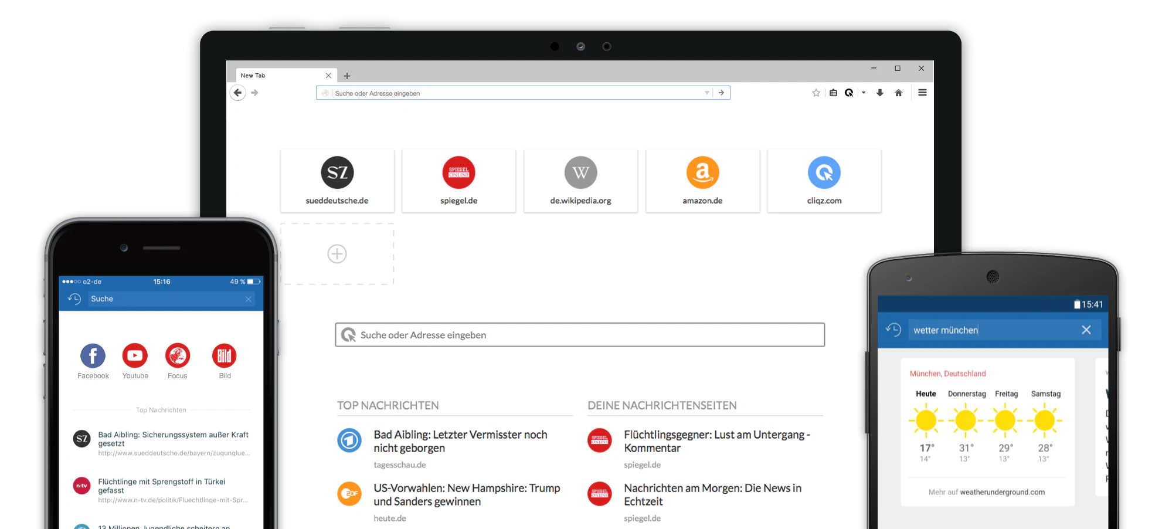1162x529 pixels.
Task: Go back using the browser back arrow
Action: point(237,93)
